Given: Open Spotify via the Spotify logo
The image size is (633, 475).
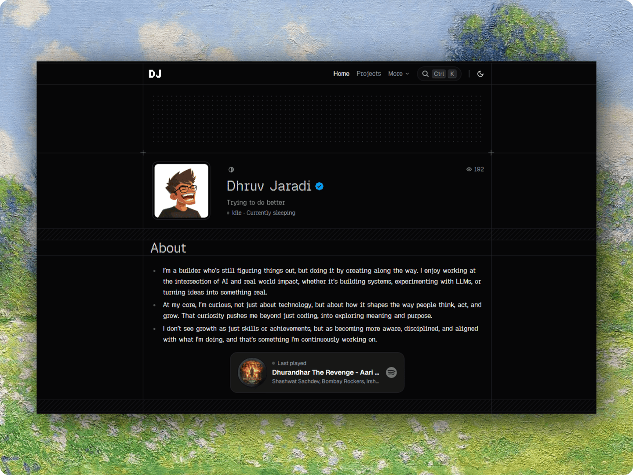Looking at the screenshot, I should (391, 373).
